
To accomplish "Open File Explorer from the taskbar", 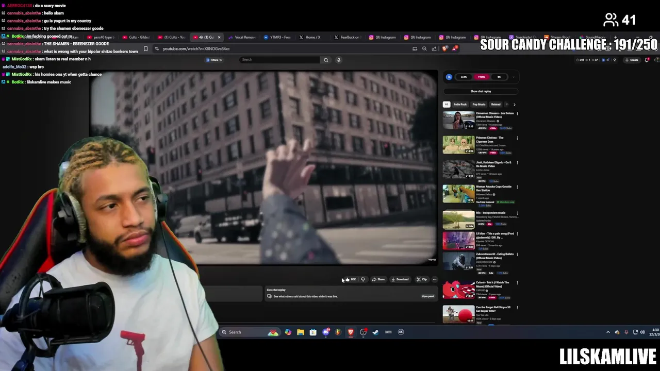I will pyautogui.click(x=301, y=332).
